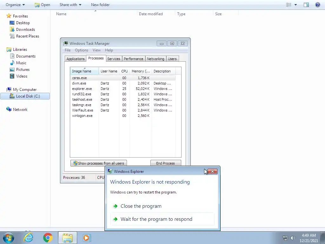Switch to the Services tab
This screenshot has height=244, width=325.
coord(114,59)
